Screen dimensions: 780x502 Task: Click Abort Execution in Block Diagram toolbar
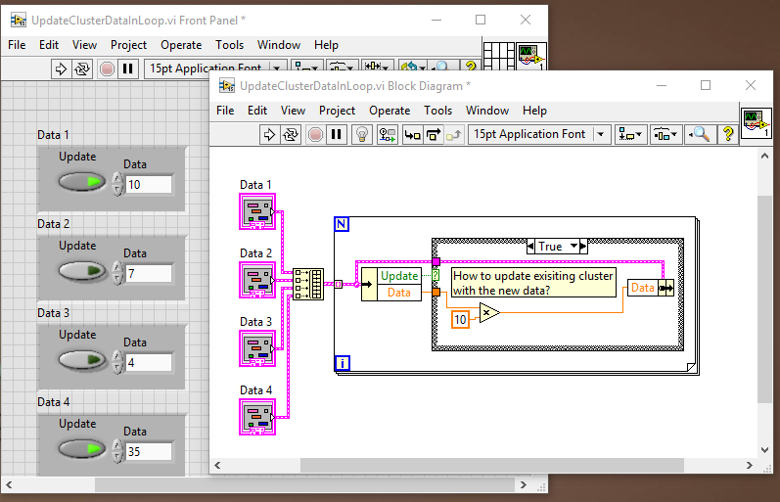[x=315, y=134]
